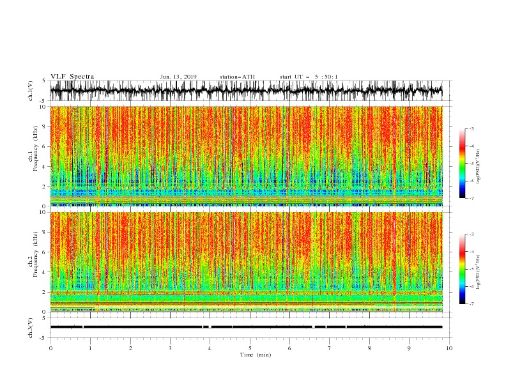The image size is (506, 391).
Task: Click the "10" kHz tick of ch.2 spectrogram
Action: click(43, 212)
